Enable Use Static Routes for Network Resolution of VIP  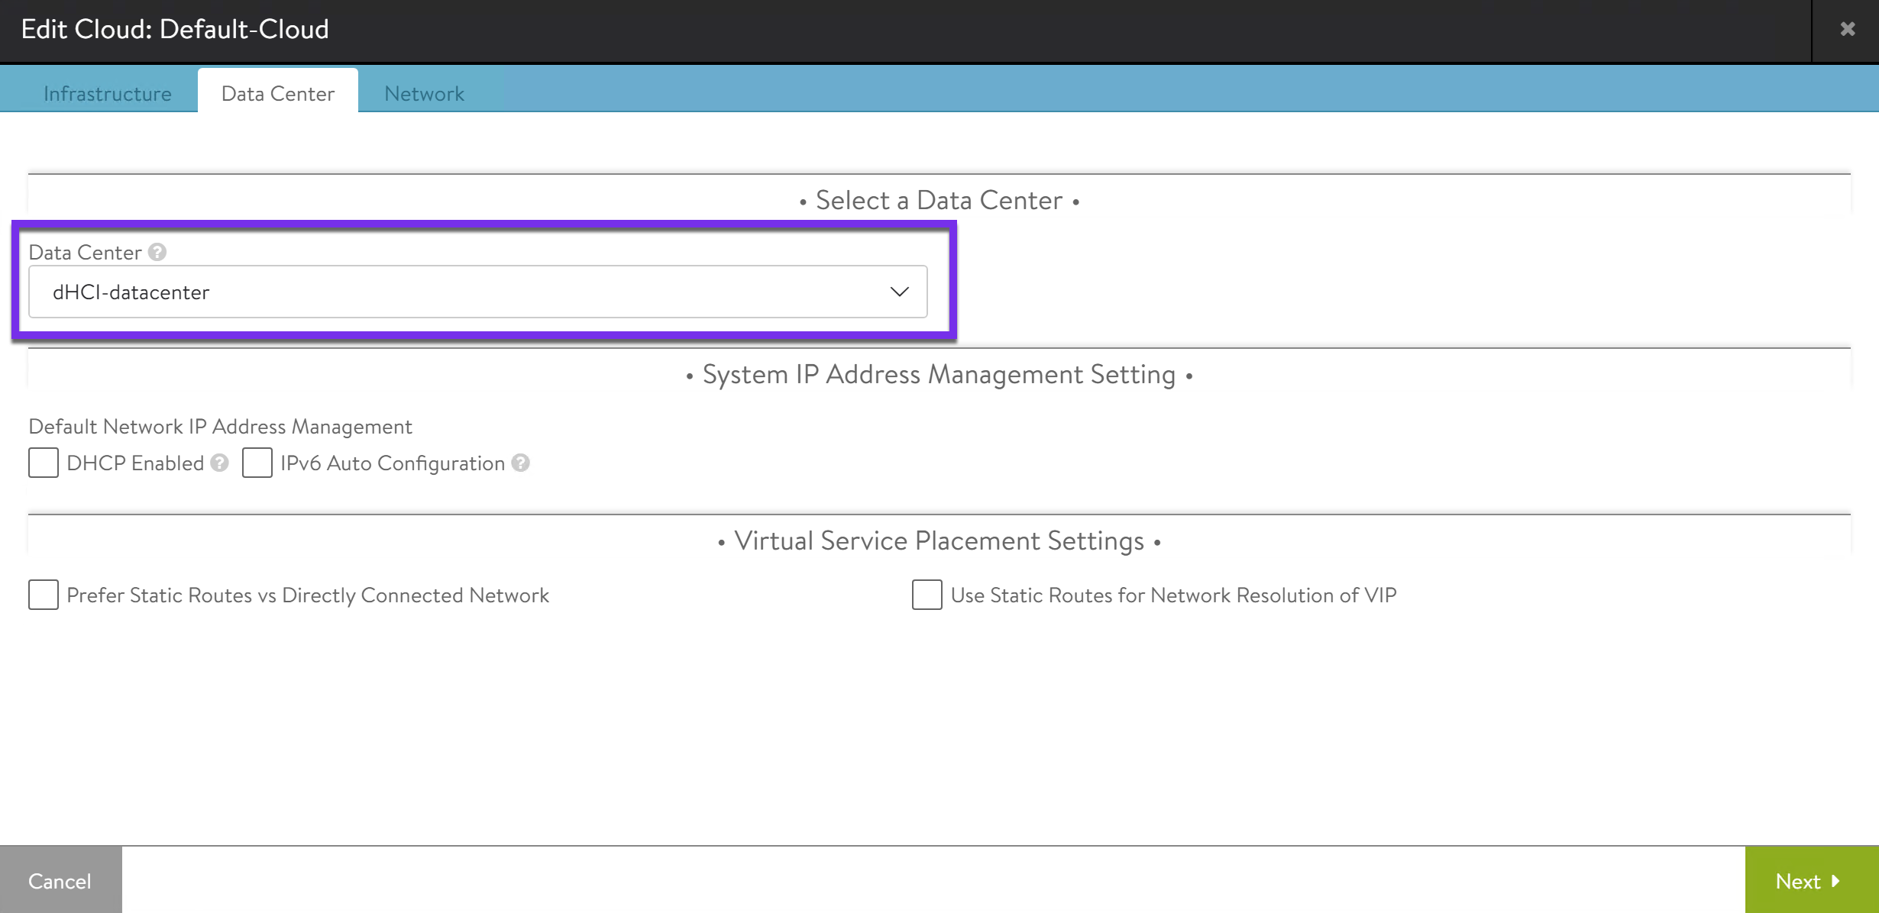927,595
